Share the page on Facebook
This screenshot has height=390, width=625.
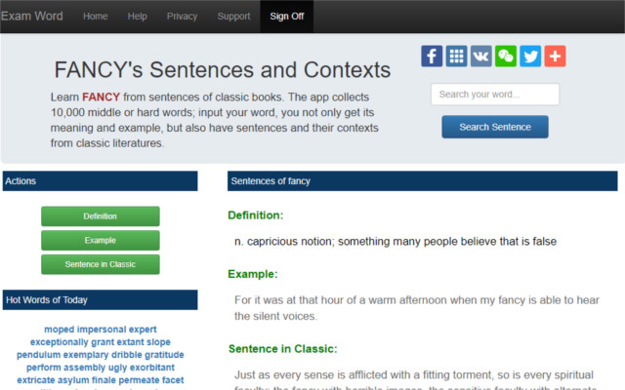coord(432,56)
